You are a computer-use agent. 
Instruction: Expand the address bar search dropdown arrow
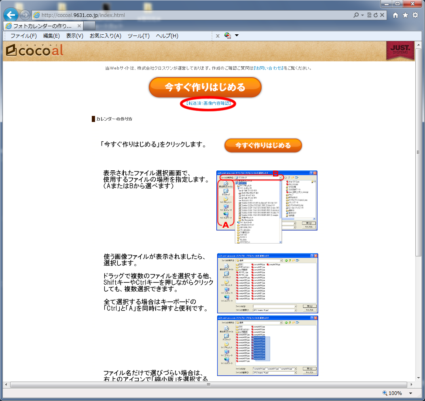(362, 15)
